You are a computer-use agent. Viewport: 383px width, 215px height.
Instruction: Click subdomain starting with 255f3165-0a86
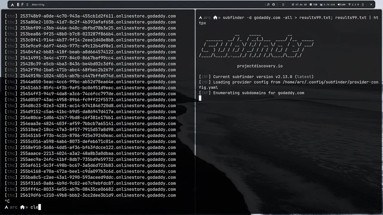(x=98, y=183)
